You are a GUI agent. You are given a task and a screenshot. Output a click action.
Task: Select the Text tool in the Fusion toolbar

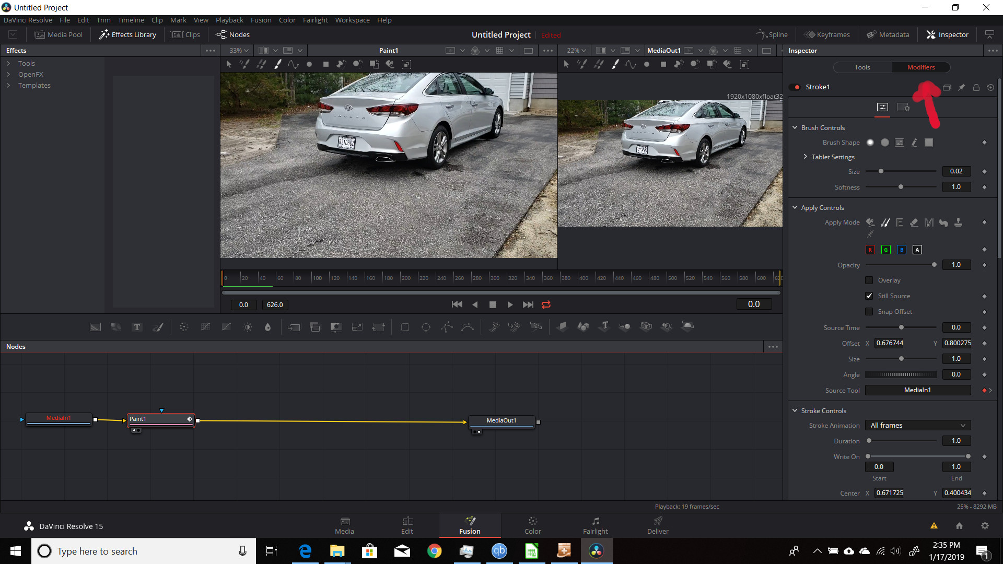[x=137, y=327]
